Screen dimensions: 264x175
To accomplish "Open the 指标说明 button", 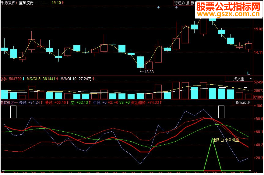I will click(x=243, y=103).
